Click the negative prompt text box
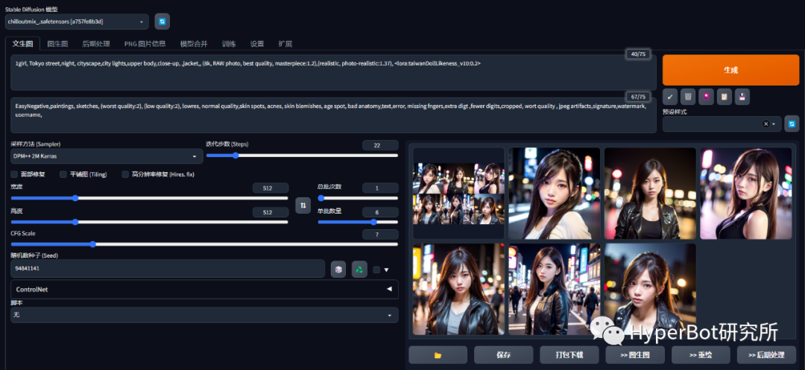805x370 pixels. tap(333, 115)
